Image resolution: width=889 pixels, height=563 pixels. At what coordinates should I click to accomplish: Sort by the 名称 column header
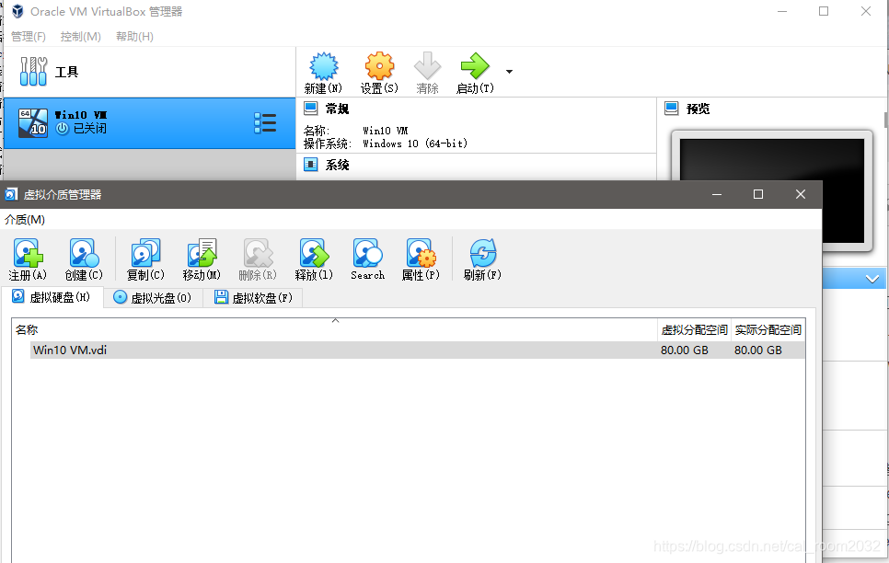coord(334,329)
